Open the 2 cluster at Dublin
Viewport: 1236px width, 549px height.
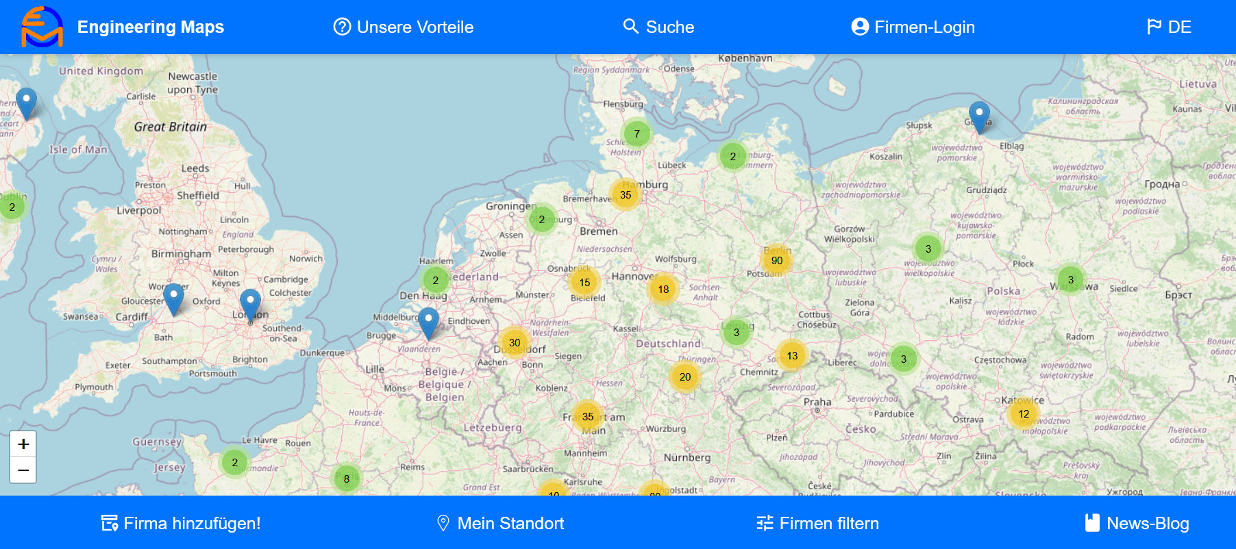[x=12, y=207]
